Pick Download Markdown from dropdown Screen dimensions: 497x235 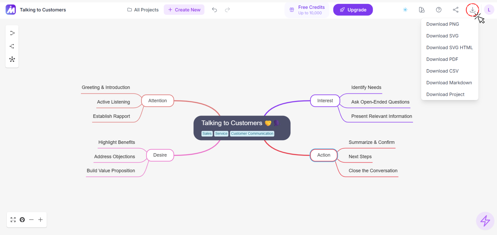(x=449, y=83)
